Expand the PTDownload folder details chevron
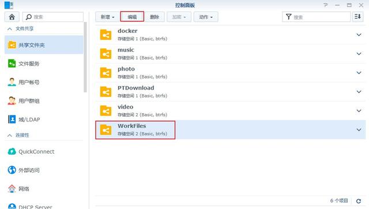Image resolution: width=369 pixels, height=209 pixels. coord(359,92)
